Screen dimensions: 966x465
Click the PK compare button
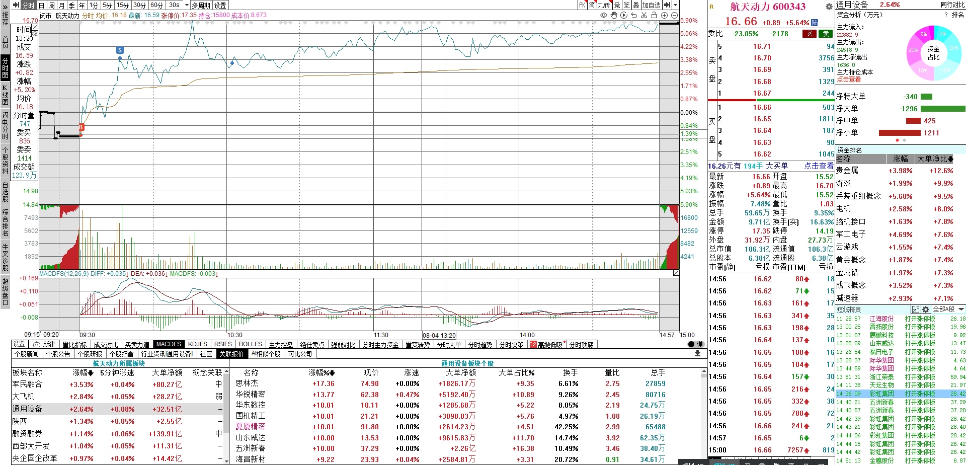coord(582,5)
